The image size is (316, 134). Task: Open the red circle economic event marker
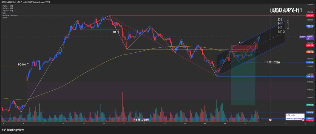tap(270, 120)
